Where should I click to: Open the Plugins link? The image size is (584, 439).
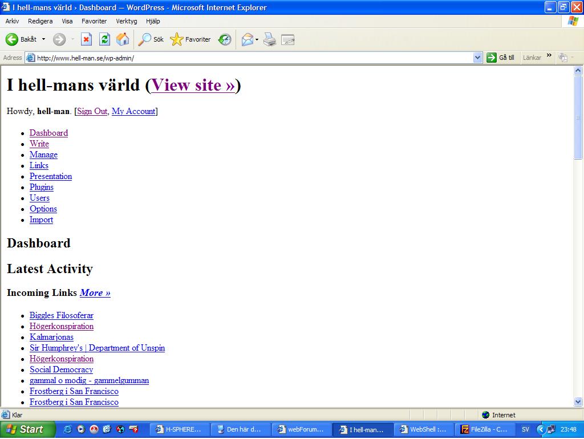[x=41, y=187]
